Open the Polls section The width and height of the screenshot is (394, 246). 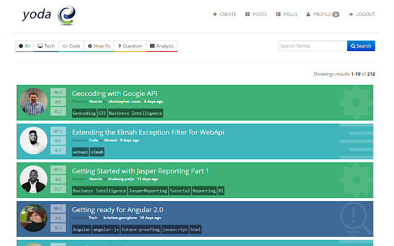(287, 14)
